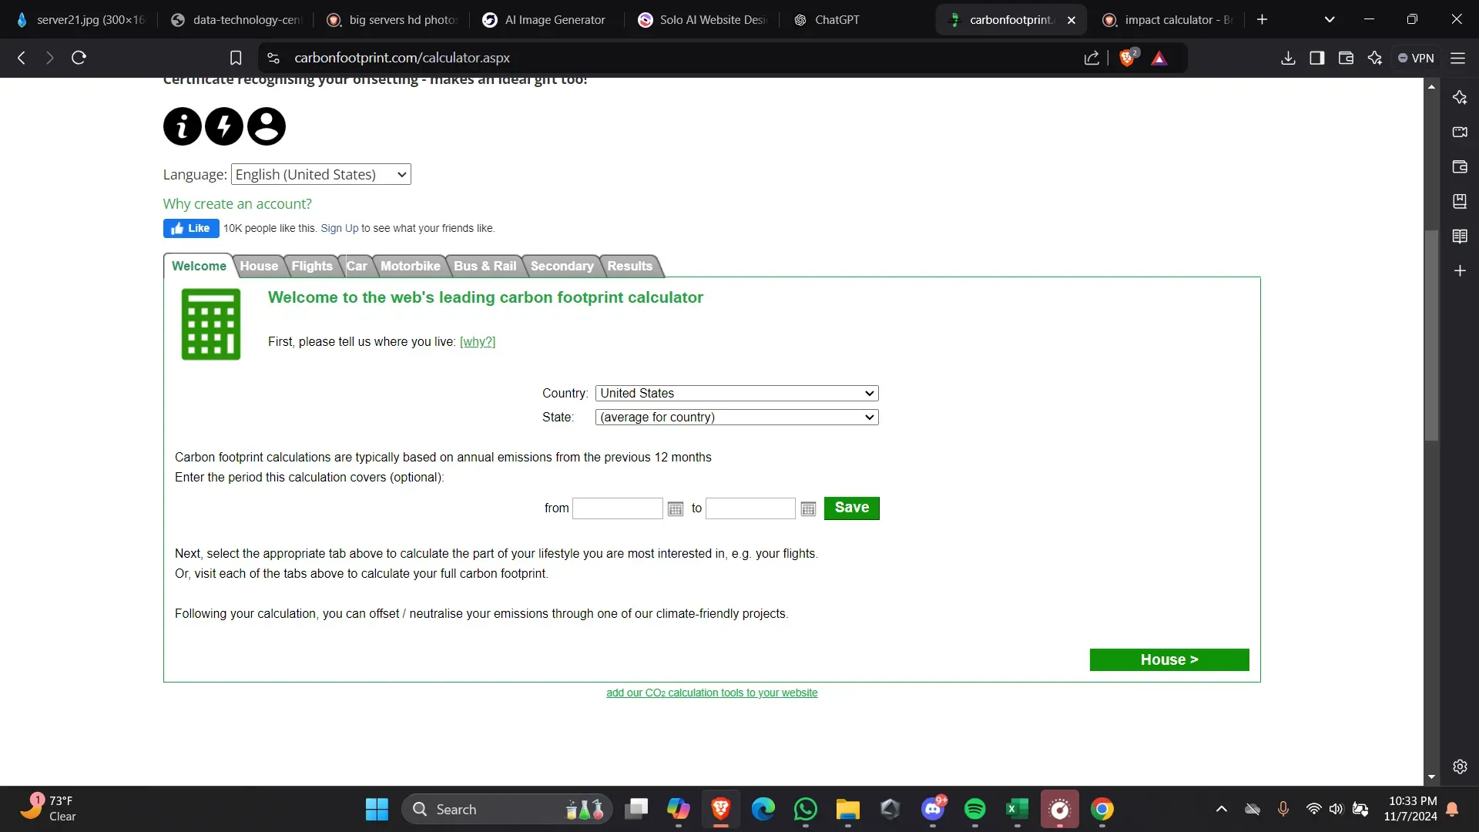
Task: Switch to the Motorbike tab
Action: (x=411, y=266)
